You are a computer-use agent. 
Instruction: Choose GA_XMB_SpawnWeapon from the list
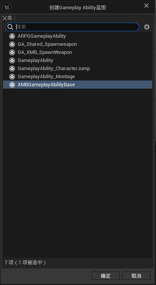pos(78,52)
